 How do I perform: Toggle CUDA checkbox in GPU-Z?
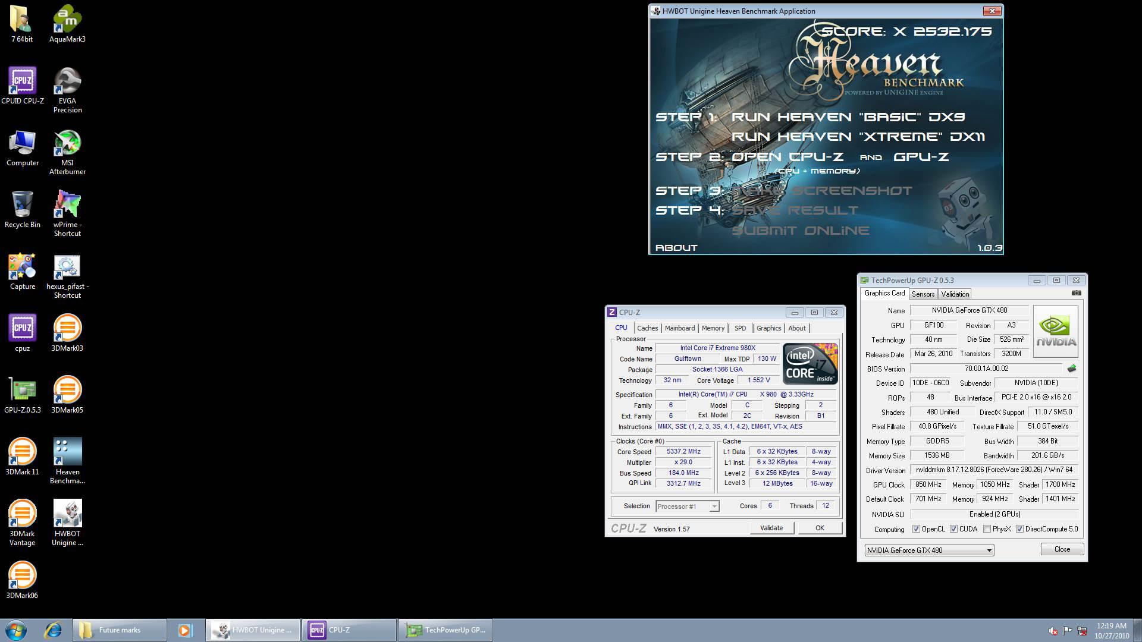tap(953, 529)
